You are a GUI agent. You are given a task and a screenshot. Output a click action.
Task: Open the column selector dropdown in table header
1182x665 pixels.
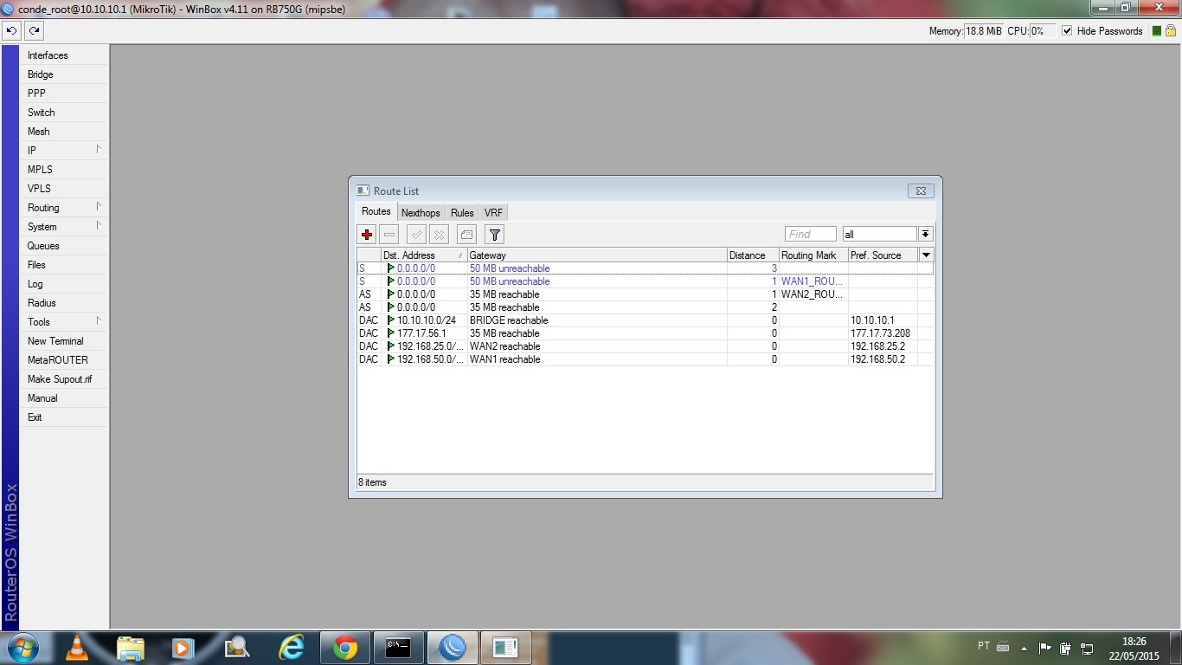[x=926, y=255]
